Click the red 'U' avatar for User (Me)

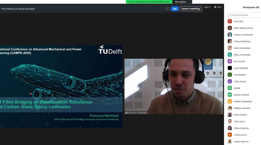point(230,21)
